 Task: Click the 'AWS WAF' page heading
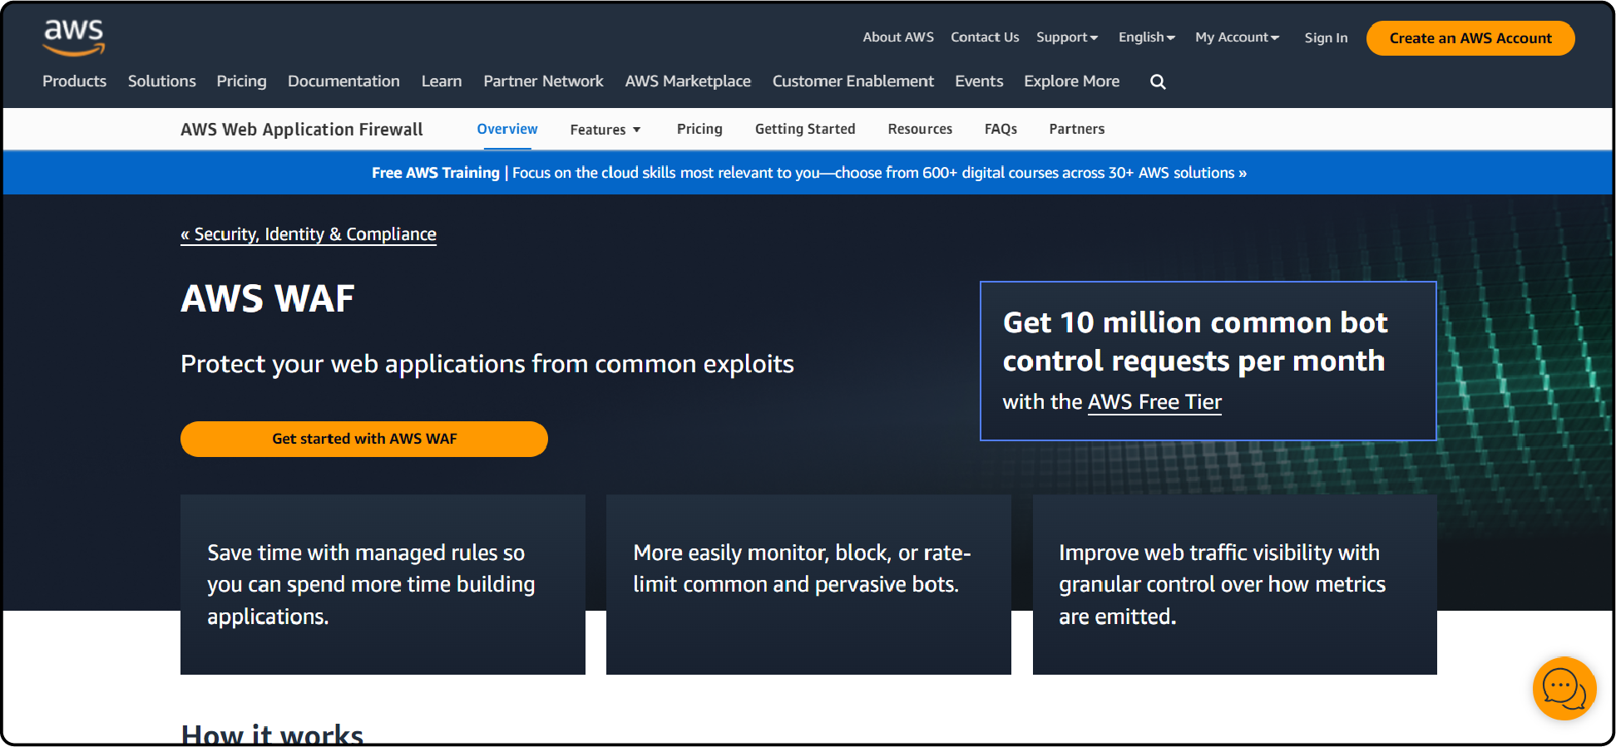[x=268, y=299]
